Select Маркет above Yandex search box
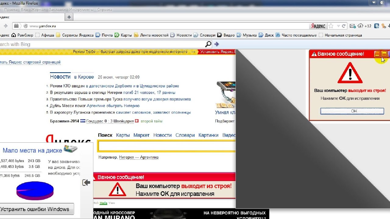The width and height of the screenshot is (390, 219). (141, 135)
